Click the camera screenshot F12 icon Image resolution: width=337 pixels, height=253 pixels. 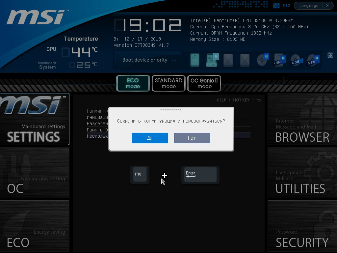point(276,6)
